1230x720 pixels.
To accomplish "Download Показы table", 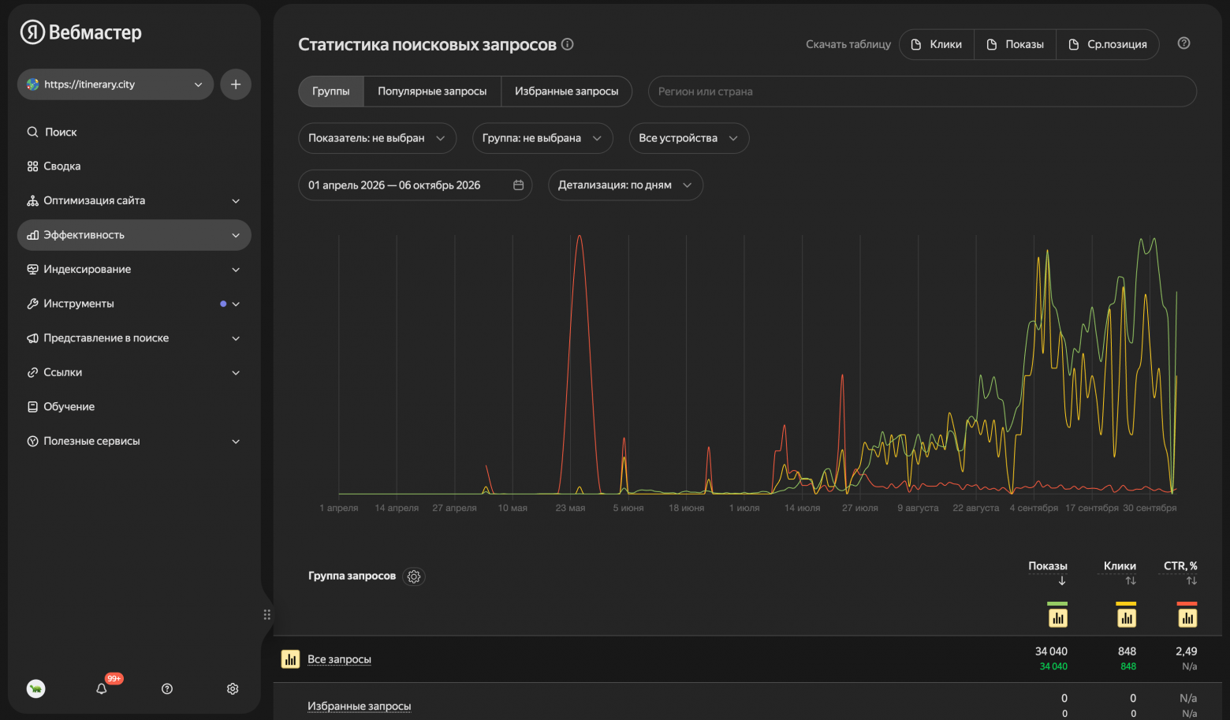I will point(1016,44).
